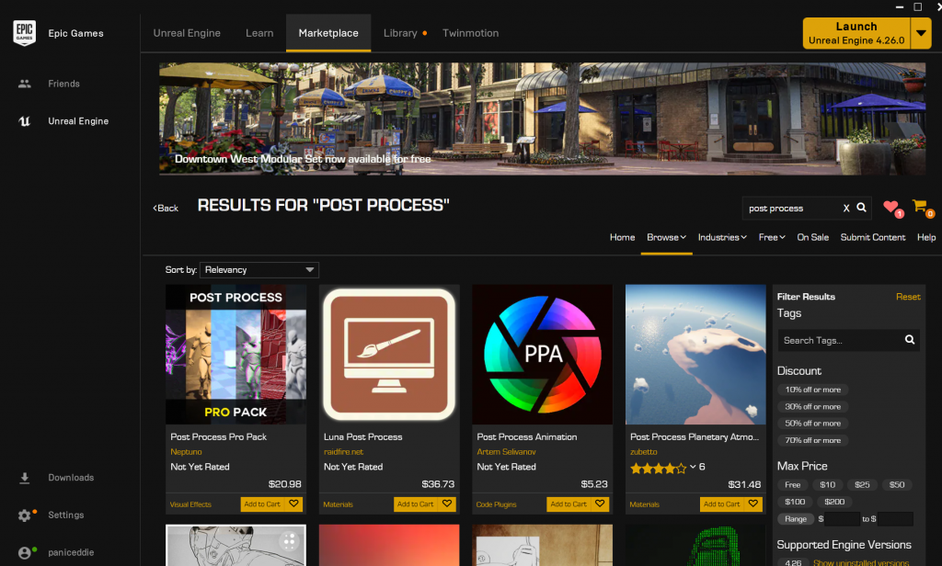942x566 pixels.
Task: Click the search magnifier in marketplace search box
Action: click(861, 208)
